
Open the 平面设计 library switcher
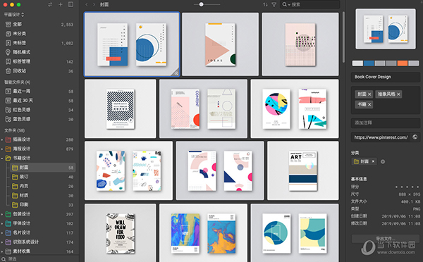[14, 14]
